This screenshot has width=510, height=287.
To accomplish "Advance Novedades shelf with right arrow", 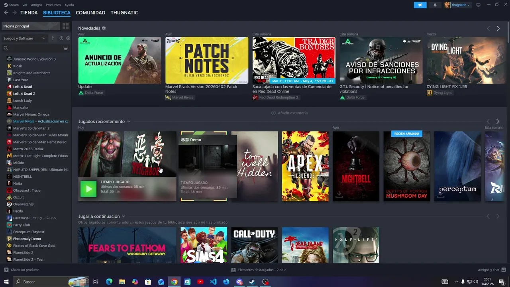I will point(498,28).
